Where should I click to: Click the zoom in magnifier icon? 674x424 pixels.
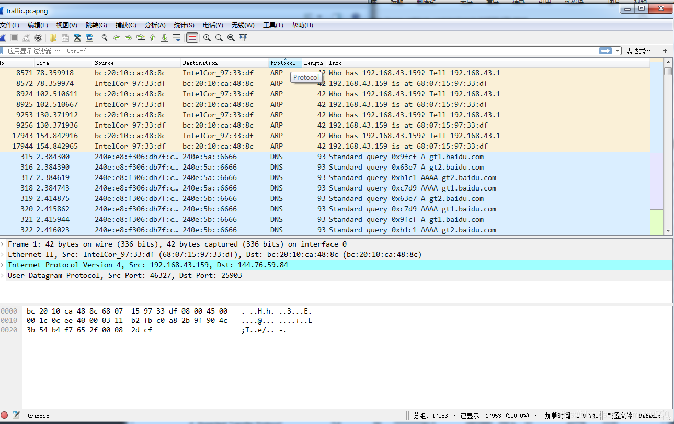[x=207, y=38]
